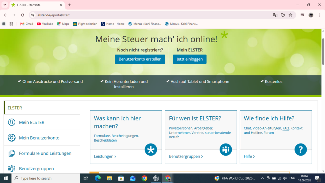
Task: Open the FIFA World Cup 2026 news widget
Action: [235, 178]
